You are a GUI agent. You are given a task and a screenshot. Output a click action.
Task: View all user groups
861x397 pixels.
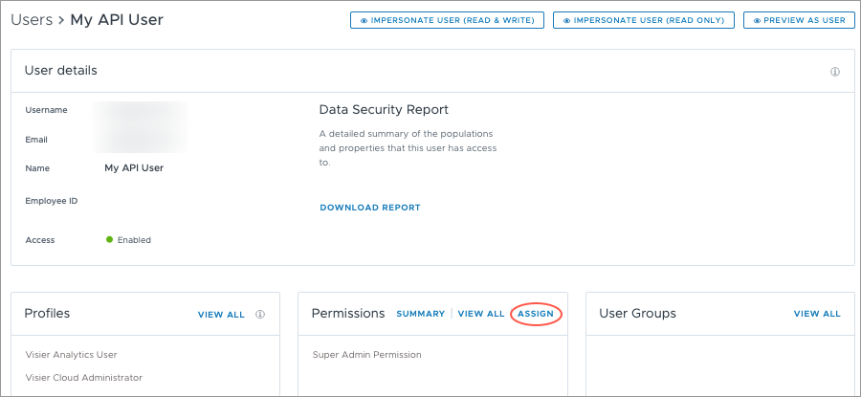point(817,314)
